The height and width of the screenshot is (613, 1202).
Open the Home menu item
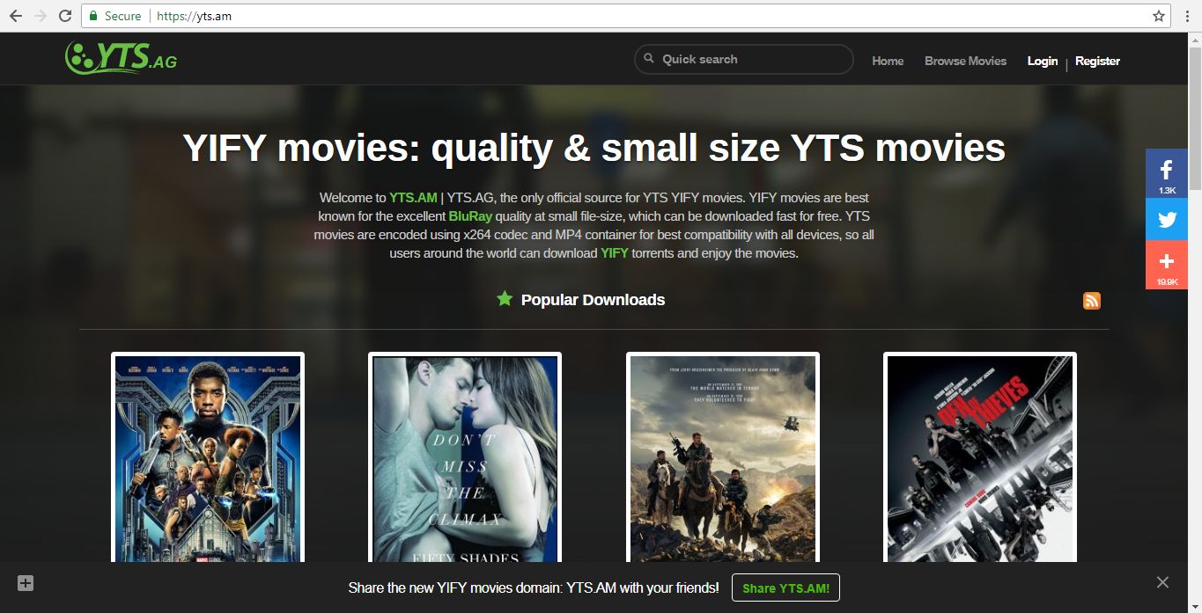point(888,61)
